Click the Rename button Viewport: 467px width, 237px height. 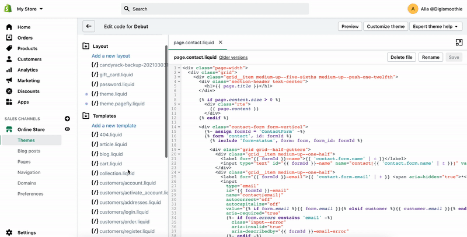coord(431,57)
